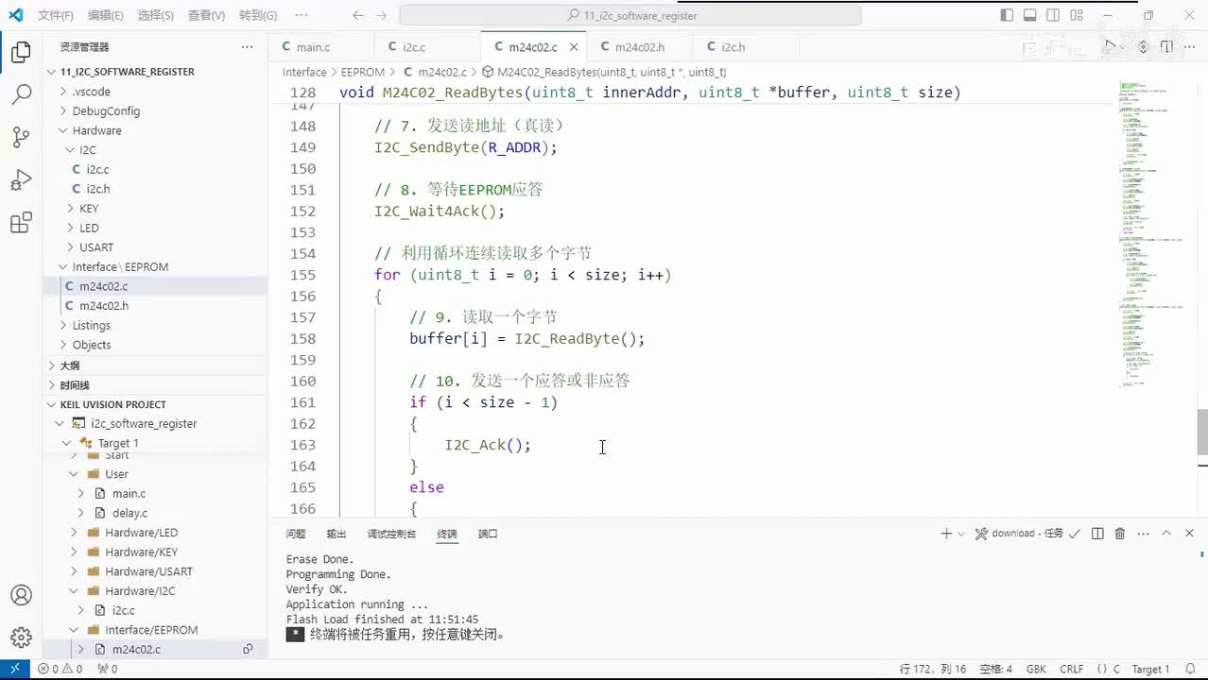The width and height of the screenshot is (1208, 680).
Task: Open the 输出 panel tab
Action: [337, 534]
